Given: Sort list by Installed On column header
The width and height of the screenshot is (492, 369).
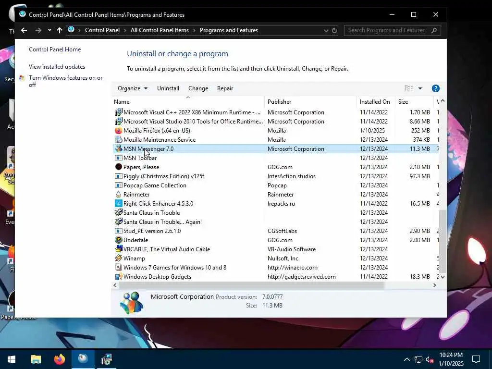Looking at the screenshot, I should coord(376,102).
